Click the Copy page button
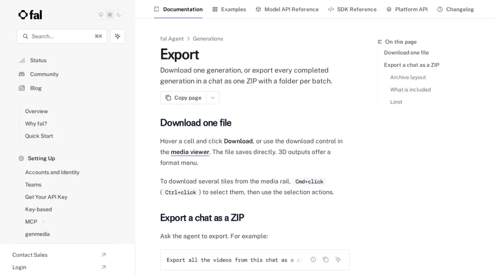This screenshot has height=278, width=495. pyautogui.click(x=183, y=98)
